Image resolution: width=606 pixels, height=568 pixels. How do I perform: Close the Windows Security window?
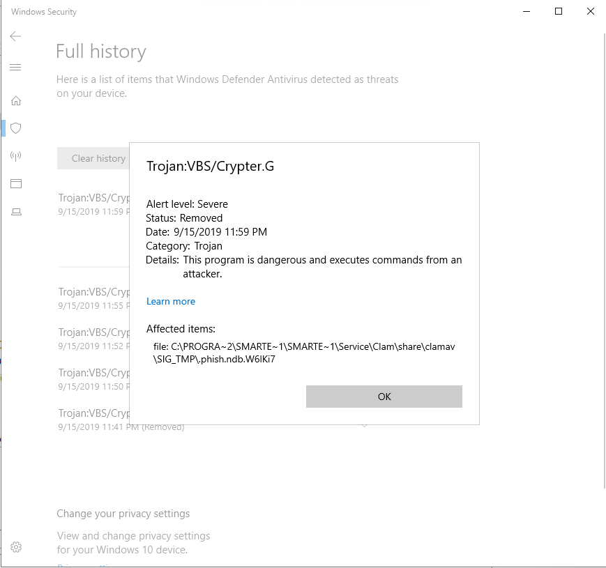pyautogui.click(x=590, y=12)
